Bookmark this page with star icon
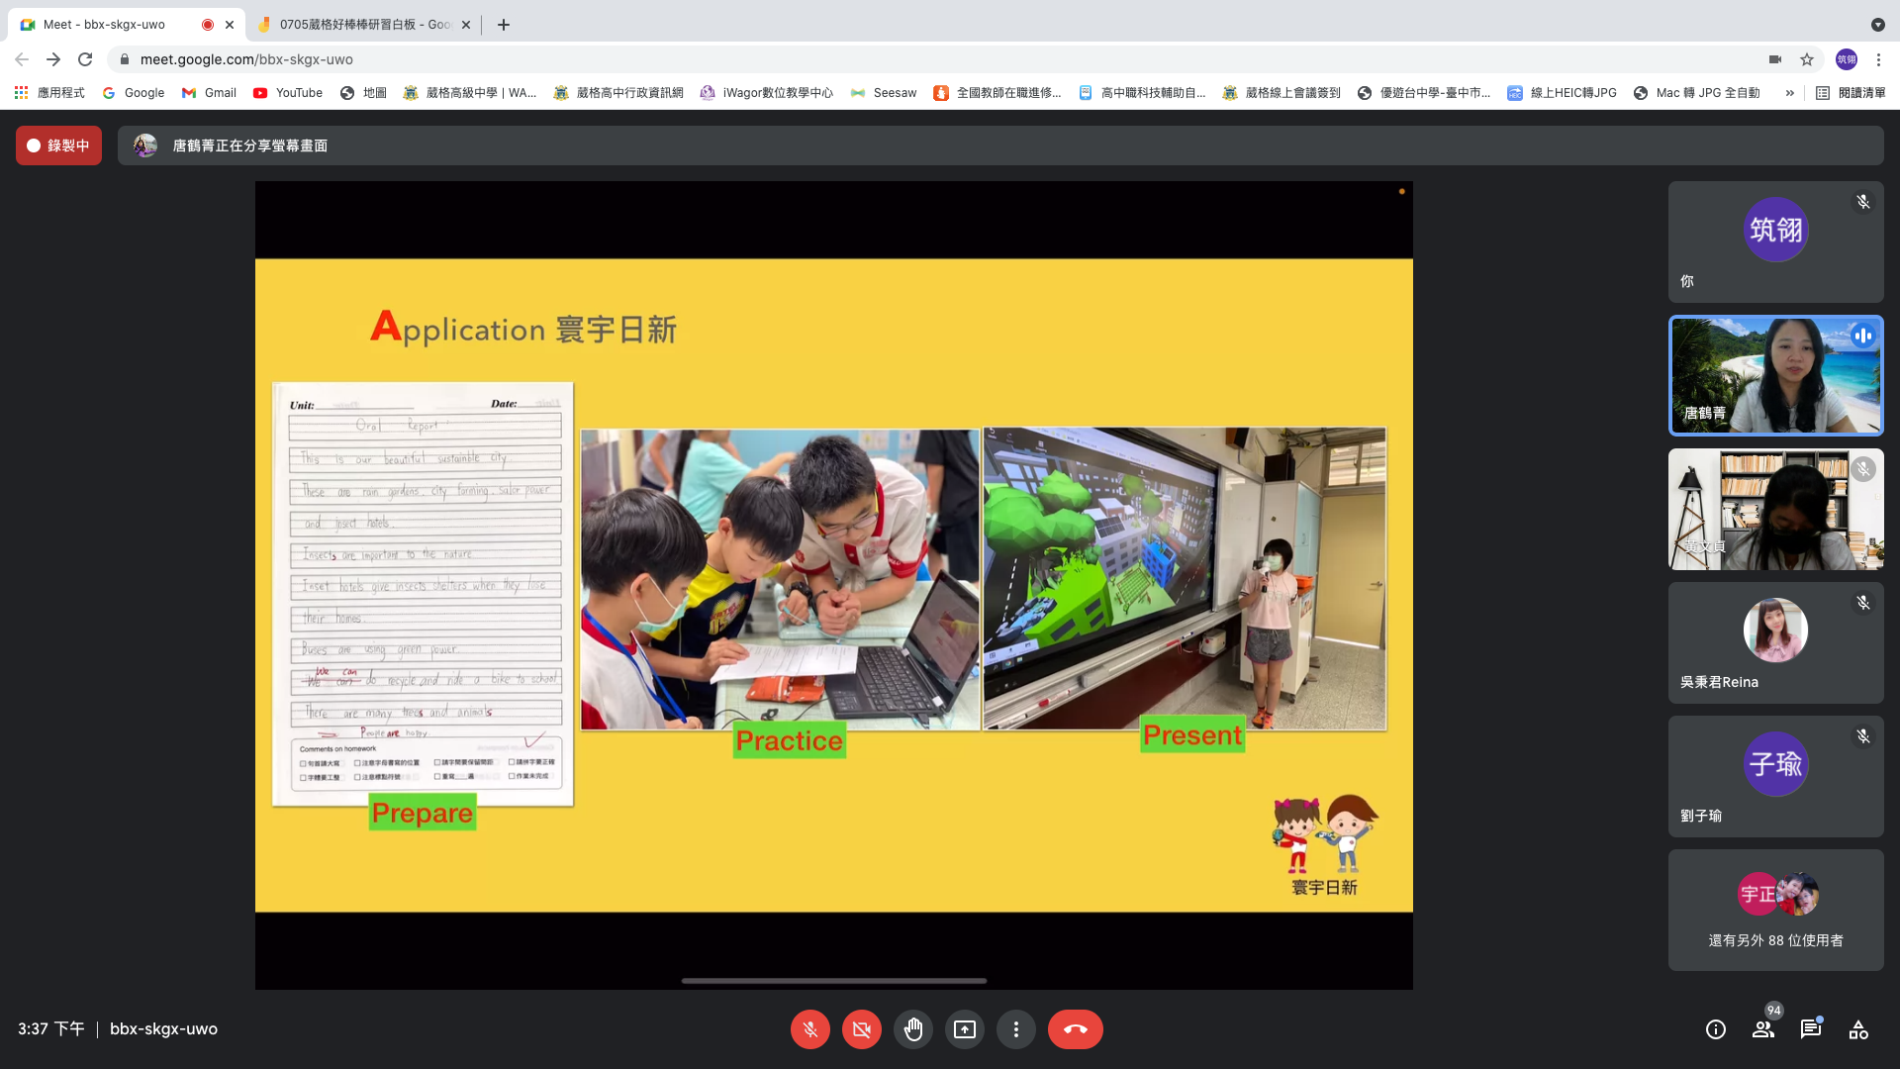1900x1069 pixels. (1807, 59)
